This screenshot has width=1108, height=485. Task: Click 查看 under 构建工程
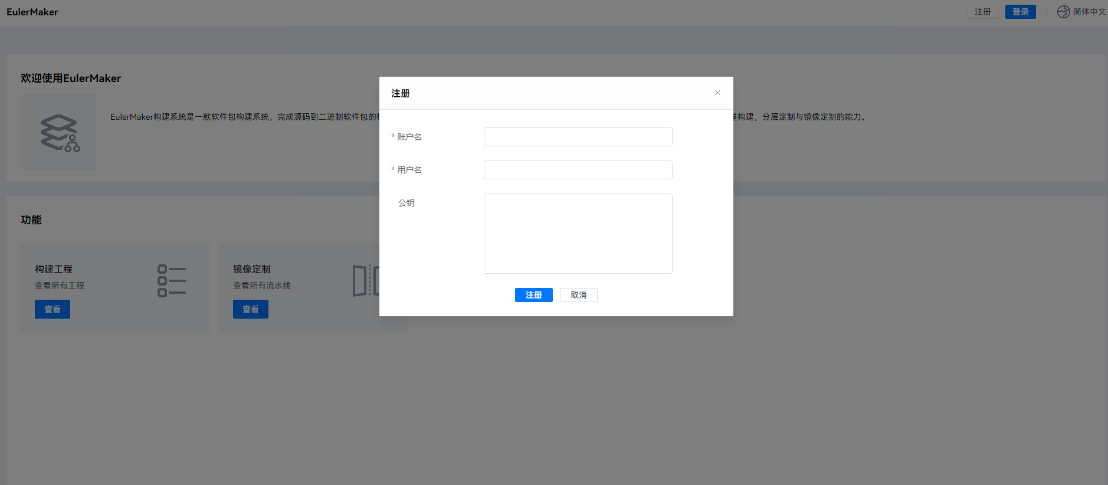[53, 309]
